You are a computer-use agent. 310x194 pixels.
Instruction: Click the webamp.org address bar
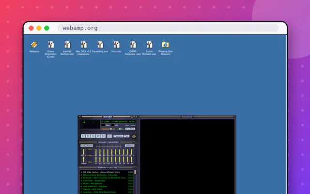pos(168,28)
